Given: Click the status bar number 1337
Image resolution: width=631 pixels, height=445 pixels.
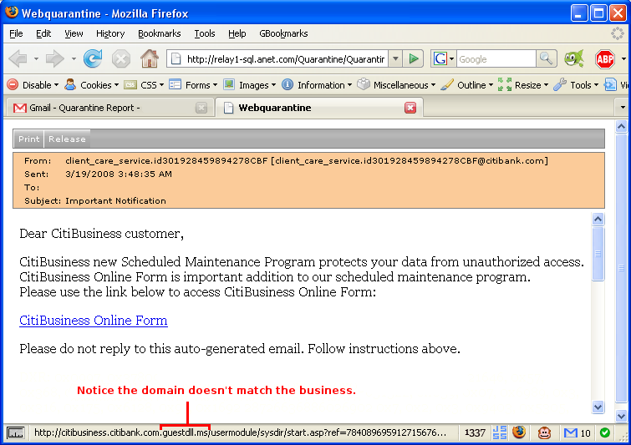Looking at the screenshot, I should (475, 433).
